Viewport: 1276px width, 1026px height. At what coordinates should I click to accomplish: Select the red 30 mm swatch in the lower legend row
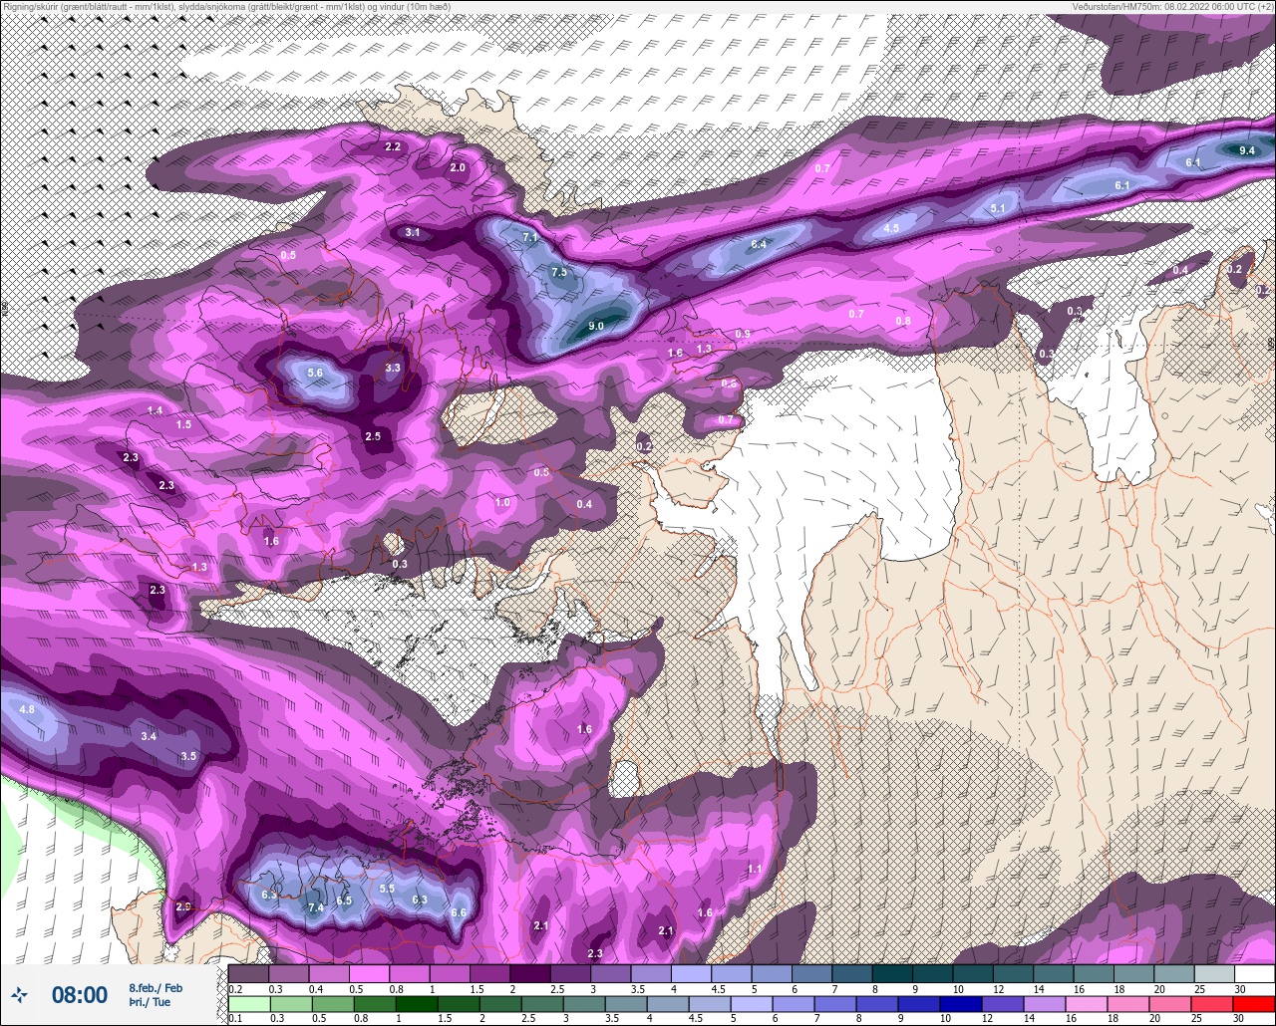pos(1255,1004)
